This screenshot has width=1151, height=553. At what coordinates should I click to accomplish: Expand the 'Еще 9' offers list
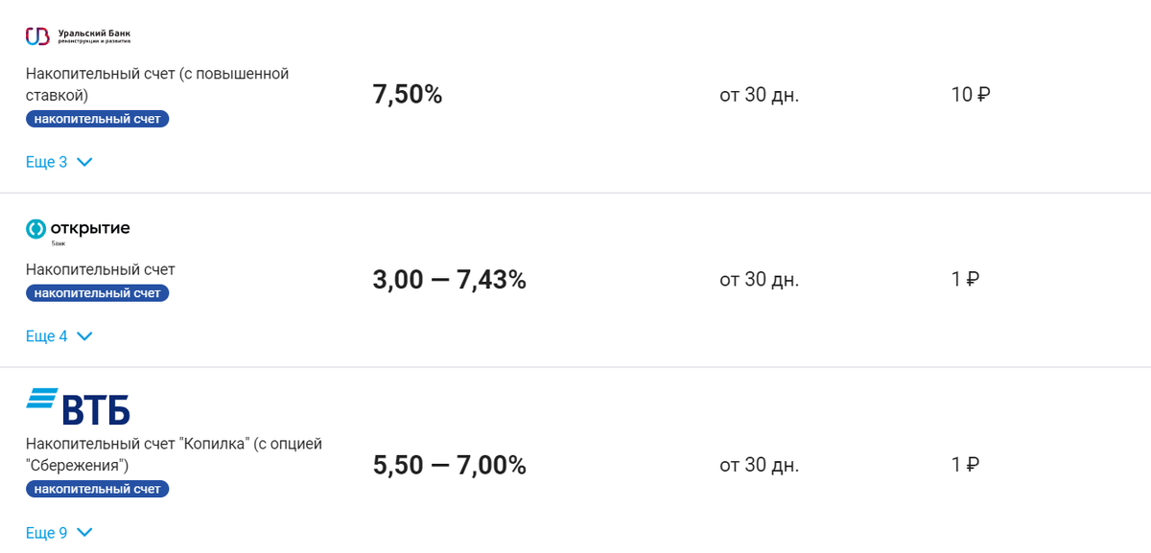(47, 532)
